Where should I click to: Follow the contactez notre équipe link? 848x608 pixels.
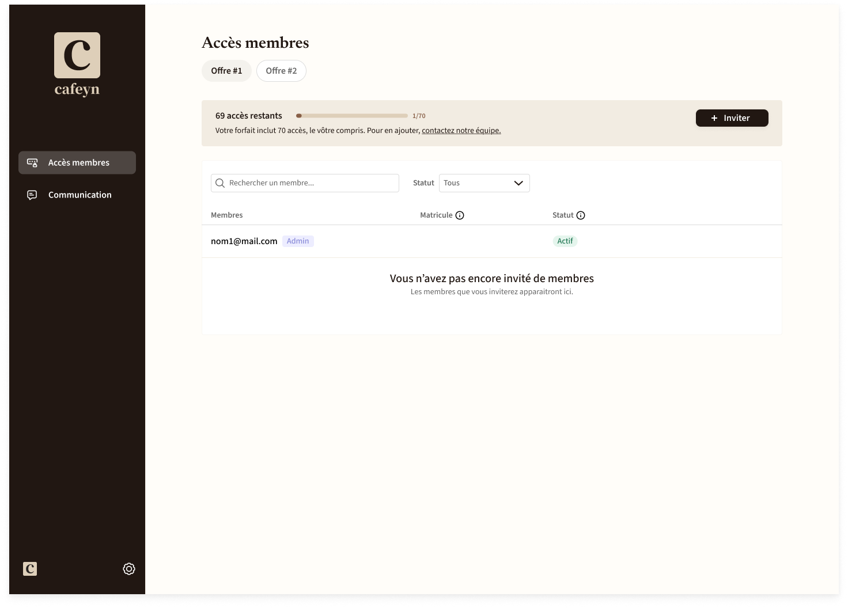coord(461,131)
